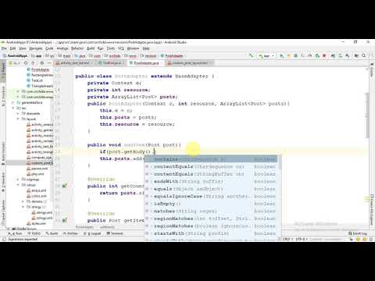Click the editor vertical scrollbar

coord(367,115)
